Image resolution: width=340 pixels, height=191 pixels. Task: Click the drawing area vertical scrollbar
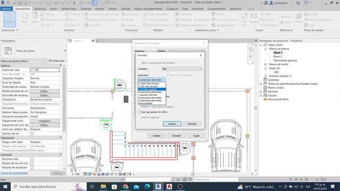coord(256,108)
